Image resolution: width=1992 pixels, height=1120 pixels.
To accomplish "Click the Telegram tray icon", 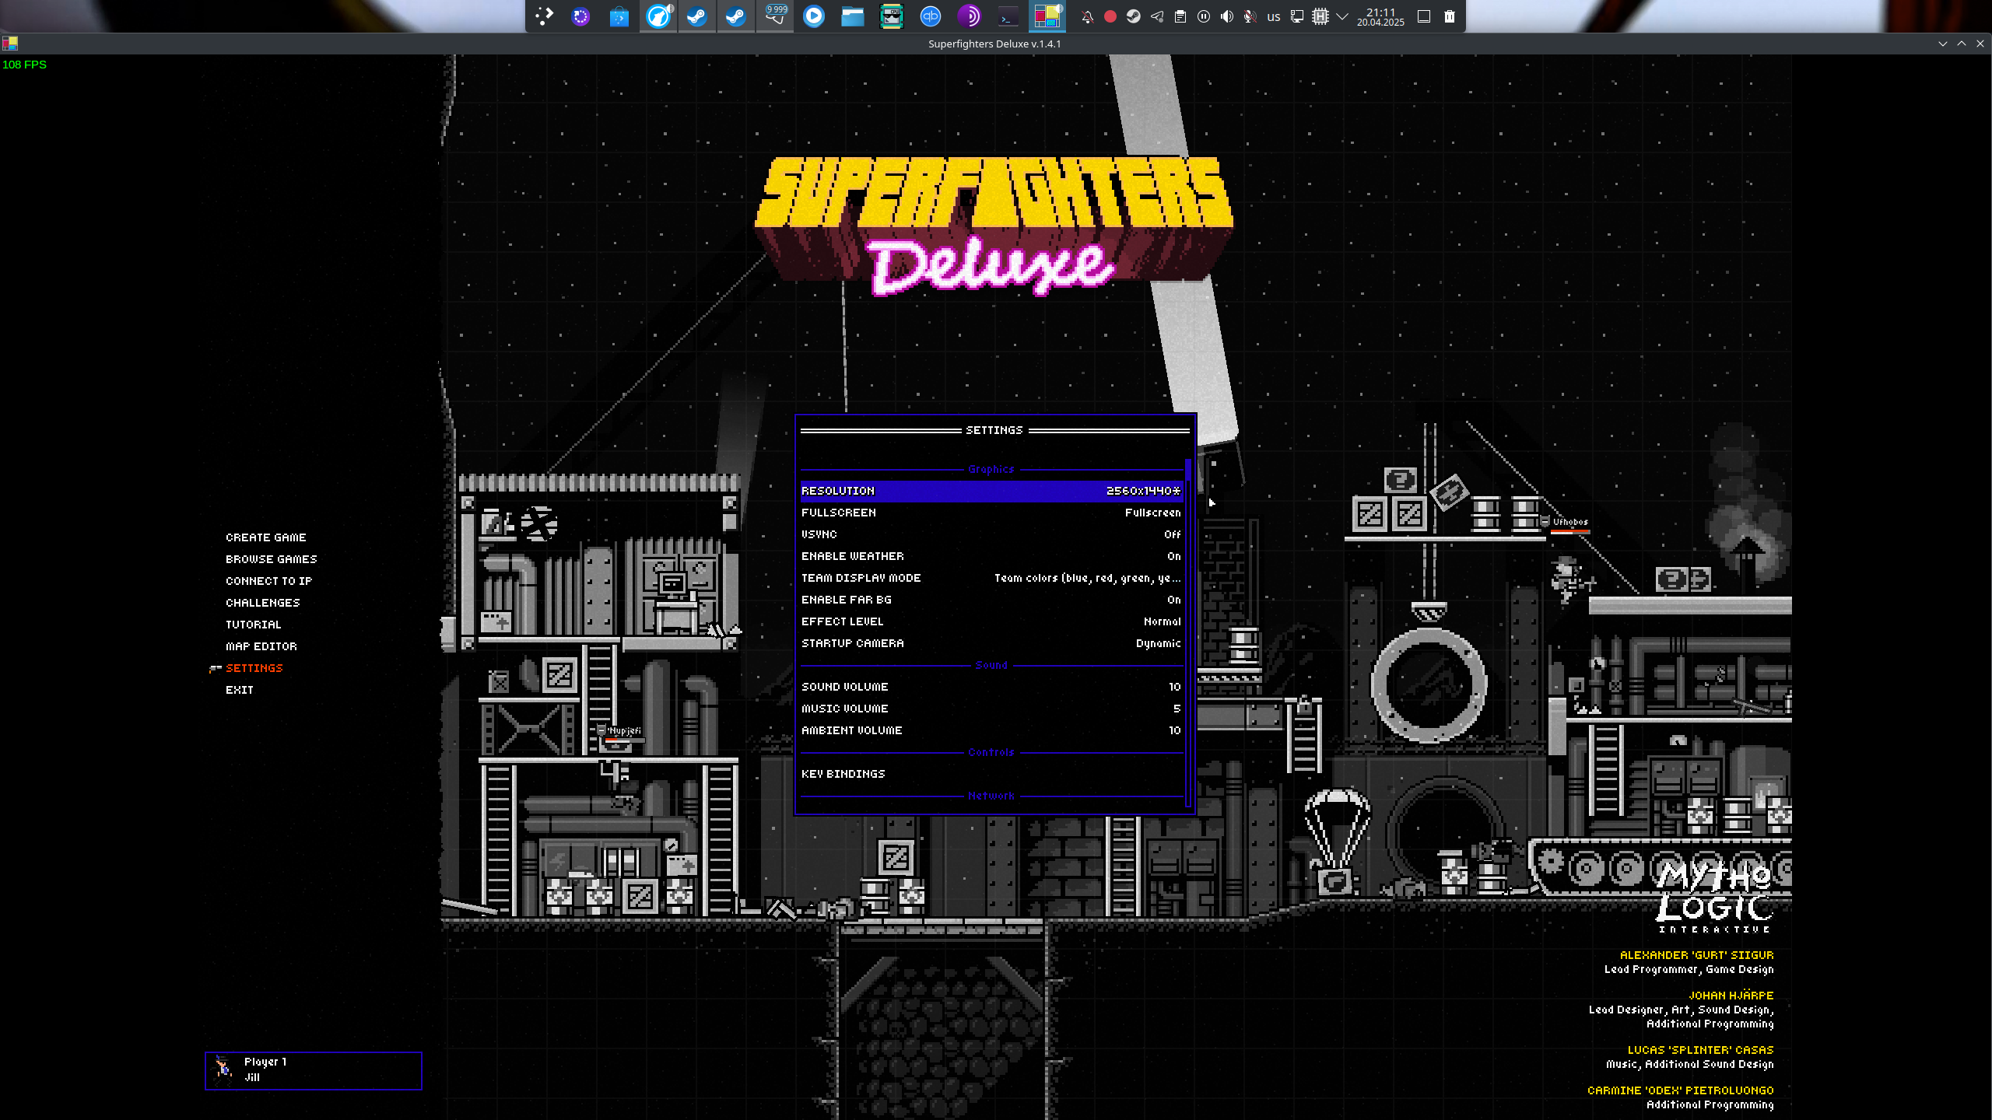I will pyautogui.click(x=1157, y=16).
